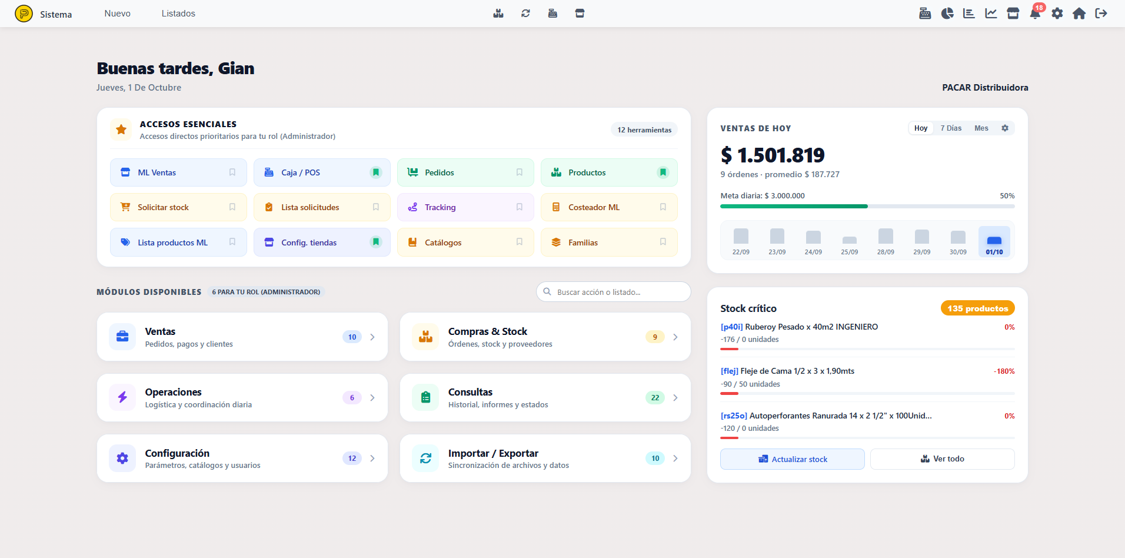Expand the Operaciones module chevron
1125x558 pixels.
[372, 397]
